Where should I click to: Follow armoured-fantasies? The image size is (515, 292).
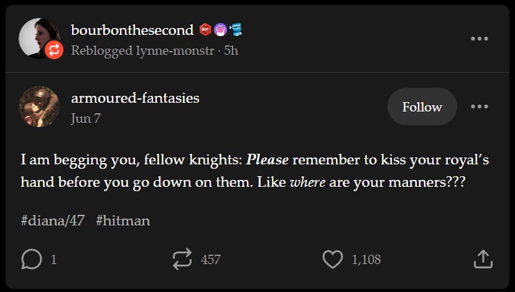pos(422,106)
